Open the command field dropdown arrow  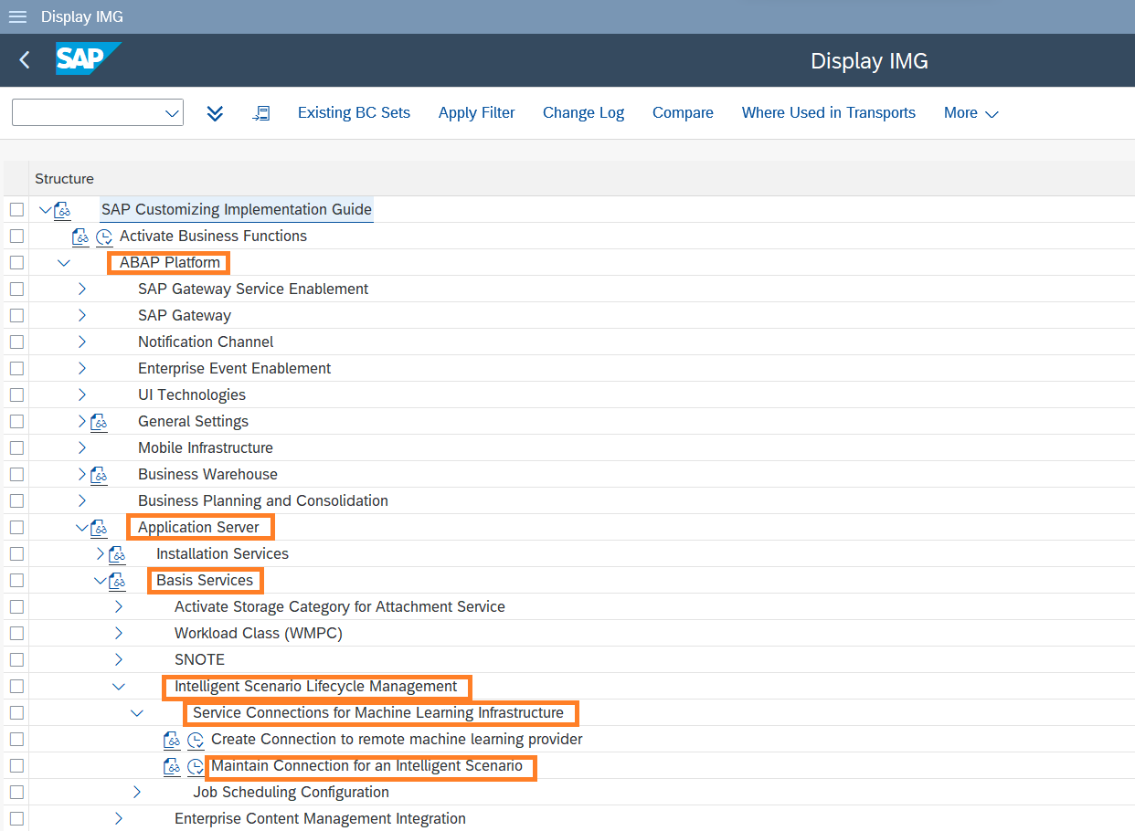pos(172,113)
